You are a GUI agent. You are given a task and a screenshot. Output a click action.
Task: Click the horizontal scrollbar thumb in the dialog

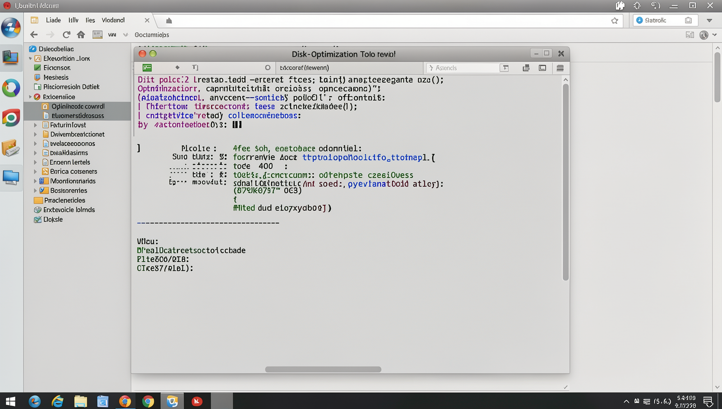323,369
